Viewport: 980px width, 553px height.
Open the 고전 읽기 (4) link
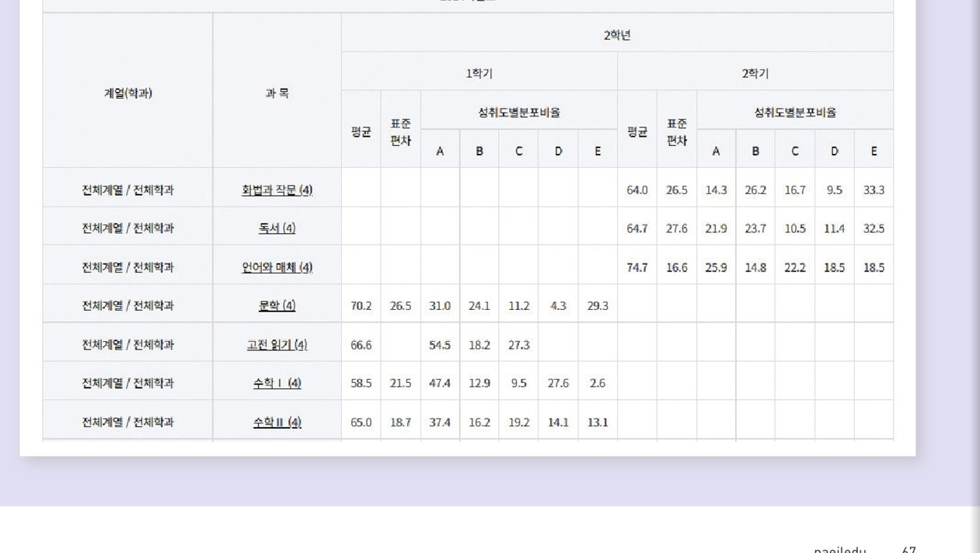click(x=277, y=345)
